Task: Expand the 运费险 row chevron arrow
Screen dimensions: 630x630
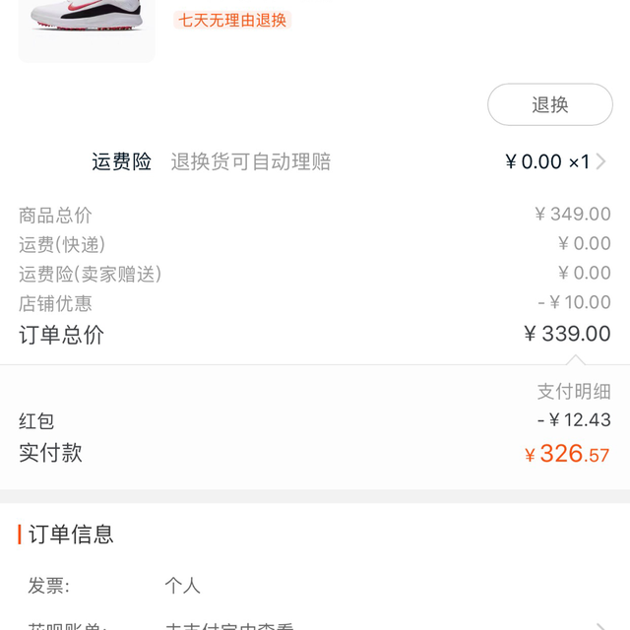Action: point(600,161)
